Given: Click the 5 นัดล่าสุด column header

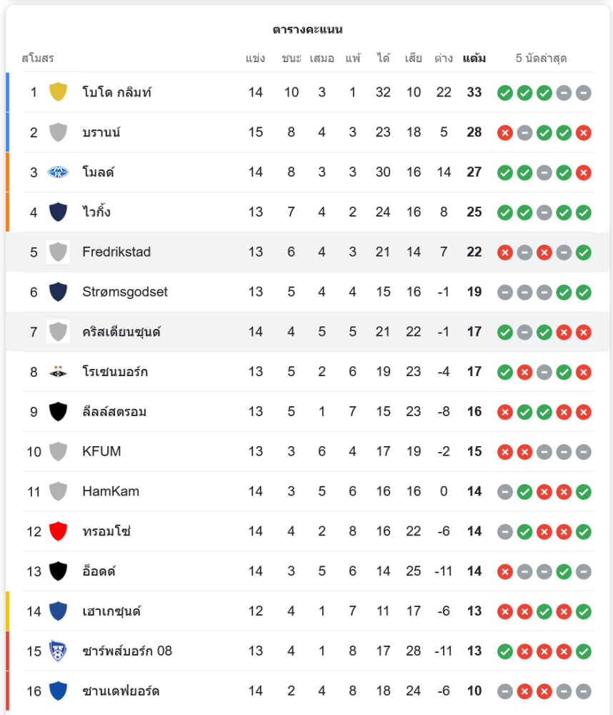Looking at the screenshot, I should [541, 59].
